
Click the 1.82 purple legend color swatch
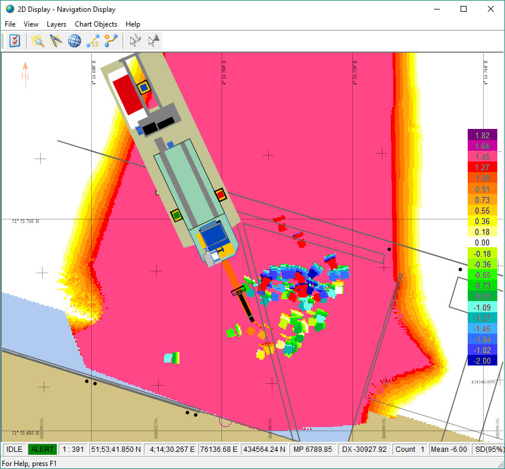482,135
